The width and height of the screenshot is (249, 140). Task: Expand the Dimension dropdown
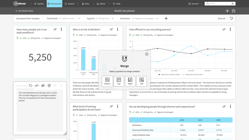[x=157, y=18]
